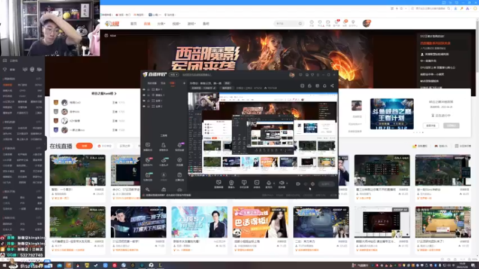Expand the 分类 category dropdown on Douyu site
479x269 pixels.
click(x=161, y=23)
